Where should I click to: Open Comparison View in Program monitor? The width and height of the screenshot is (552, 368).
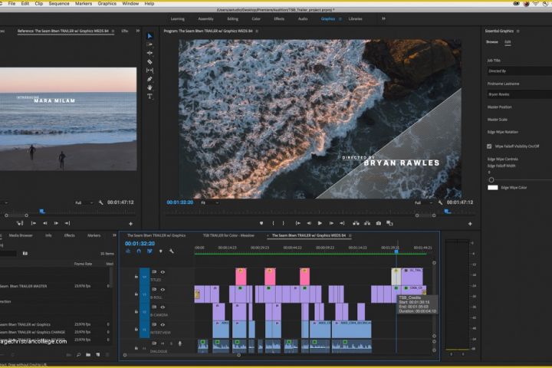(x=389, y=223)
